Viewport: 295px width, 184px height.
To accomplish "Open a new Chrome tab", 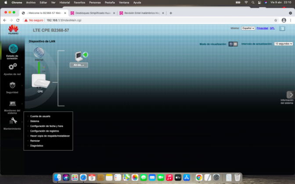I will (171, 13).
